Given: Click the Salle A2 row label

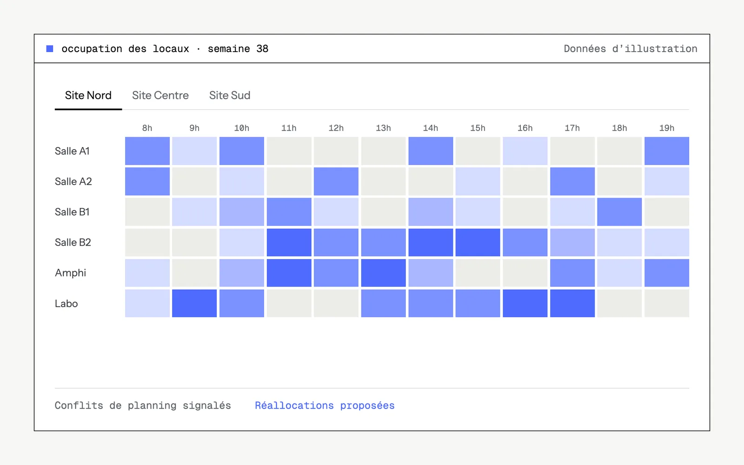Looking at the screenshot, I should [x=73, y=181].
